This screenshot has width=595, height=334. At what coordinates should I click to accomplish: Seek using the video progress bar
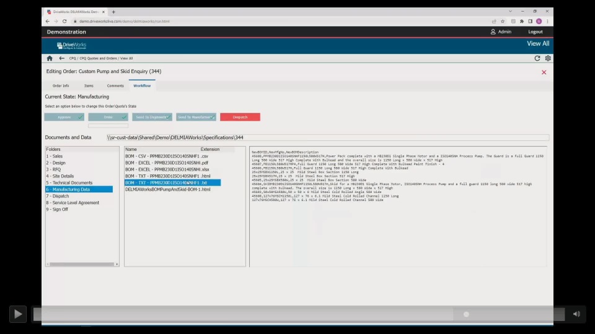click(299, 314)
